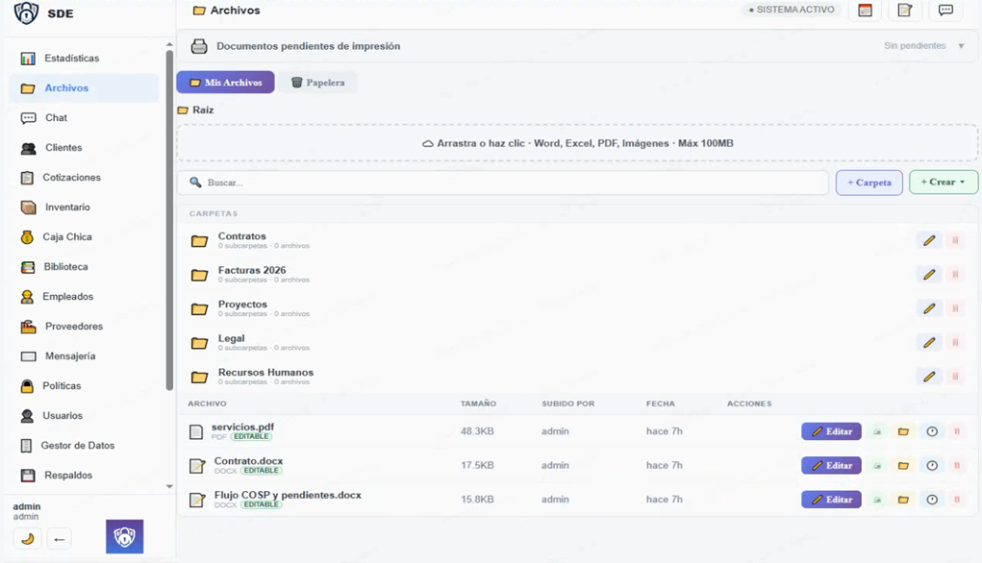
Task: Click the + Carpeta button
Action: pyautogui.click(x=869, y=183)
